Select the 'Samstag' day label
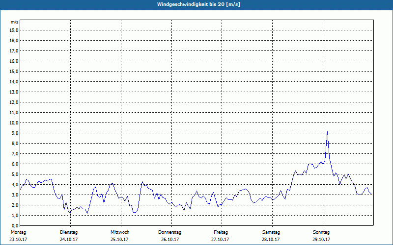Screen dimensions: 393x245 271,232
